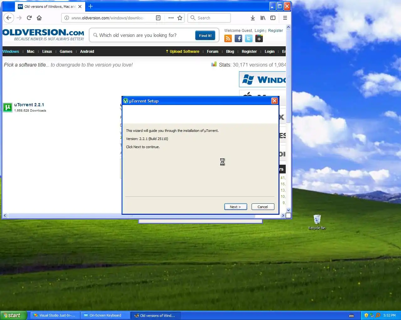Click Login in the black nav bar
The image size is (401, 320).
tap(269, 52)
